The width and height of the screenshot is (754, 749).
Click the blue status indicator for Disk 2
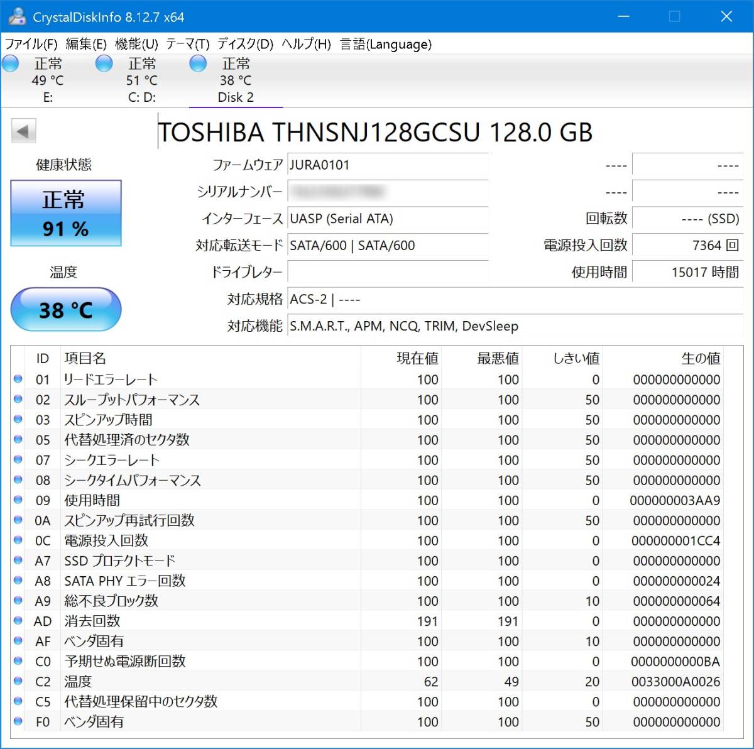click(x=198, y=63)
